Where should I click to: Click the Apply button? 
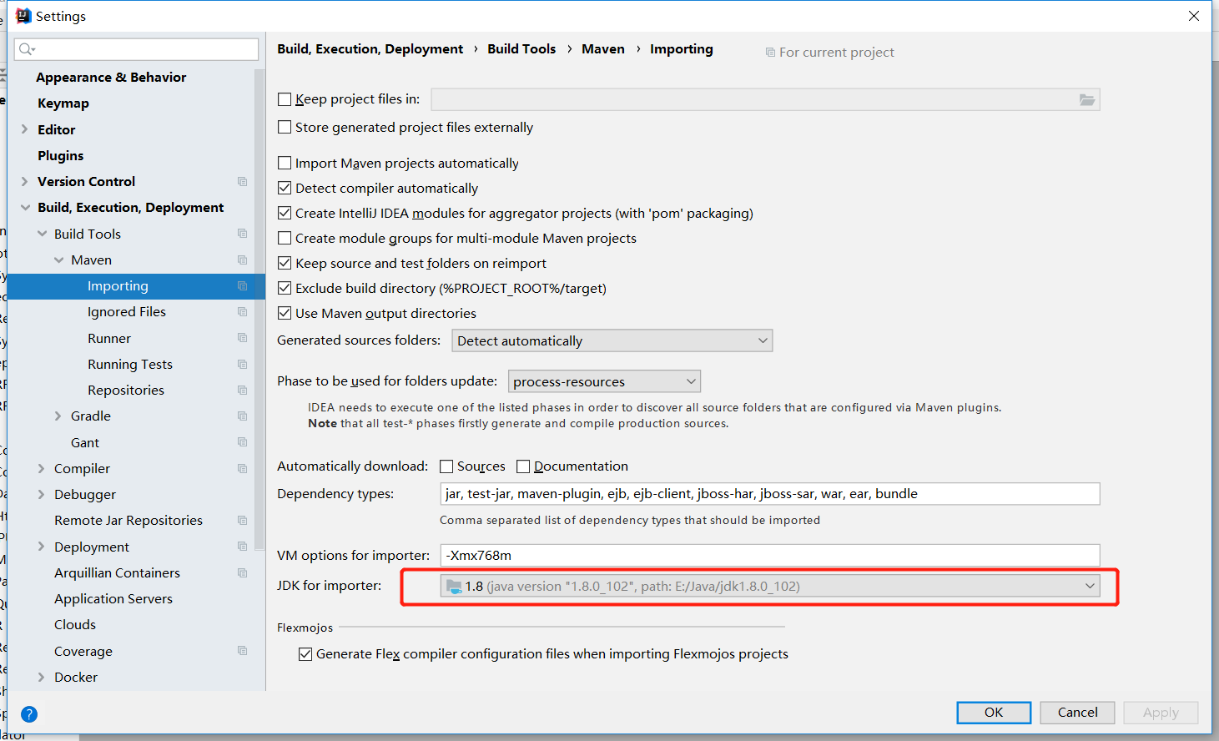pyautogui.click(x=1161, y=713)
